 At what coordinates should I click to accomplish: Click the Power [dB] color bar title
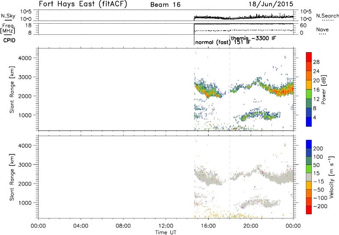[x=323, y=90]
